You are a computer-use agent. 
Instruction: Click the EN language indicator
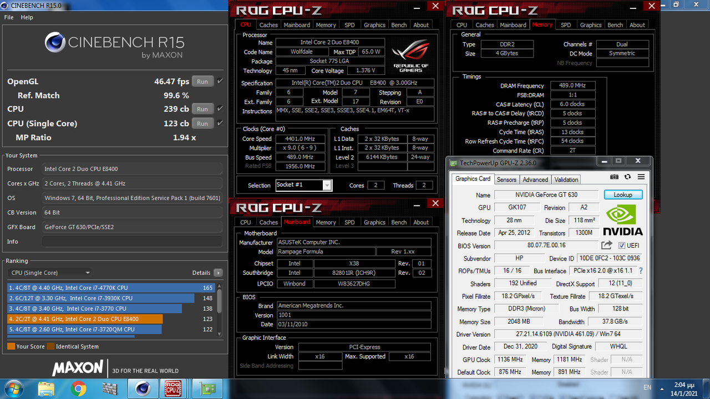coord(647,388)
